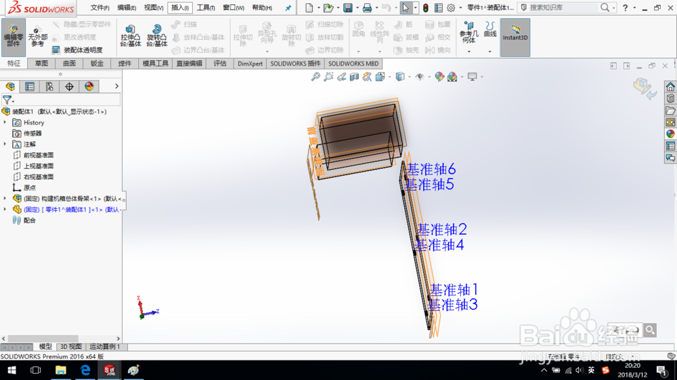Screen dimensions: 677x380
Task: Click the Section View icon
Action: click(x=354, y=77)
